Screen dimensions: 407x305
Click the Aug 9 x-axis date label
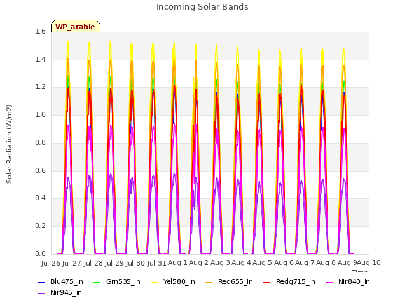347,262
